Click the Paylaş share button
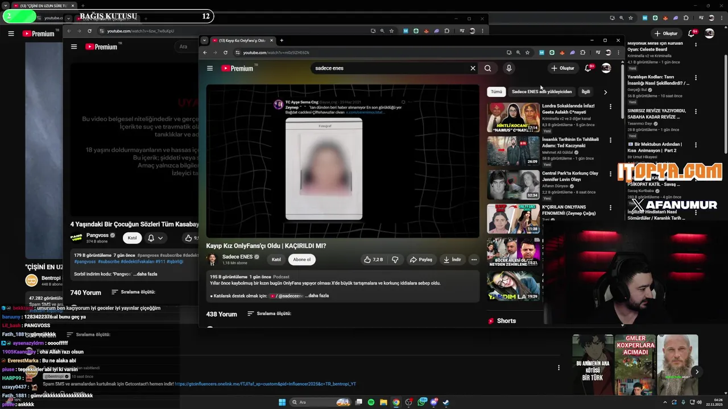 click(421, 260)
